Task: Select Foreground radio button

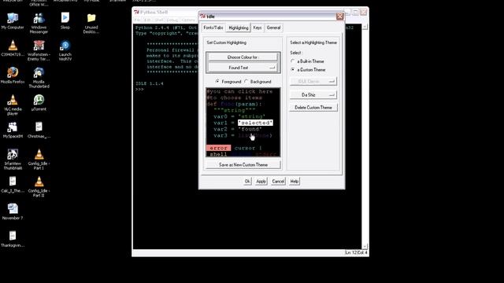Action: 217,82
